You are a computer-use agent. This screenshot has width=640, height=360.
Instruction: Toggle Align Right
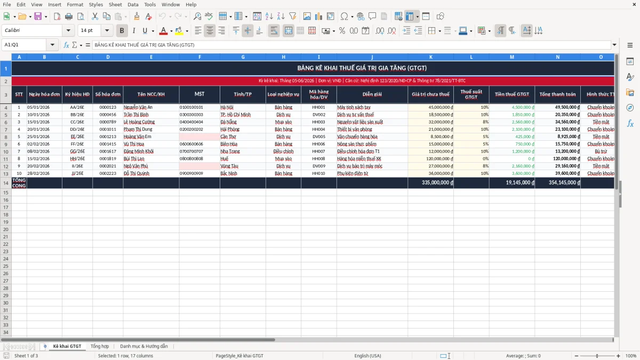click(x=221, y=31)
